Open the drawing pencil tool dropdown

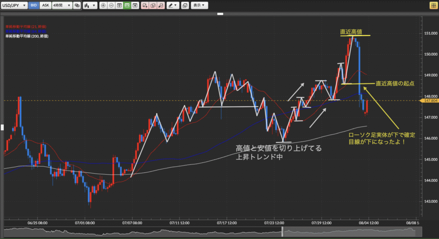[x=173, y=5]
